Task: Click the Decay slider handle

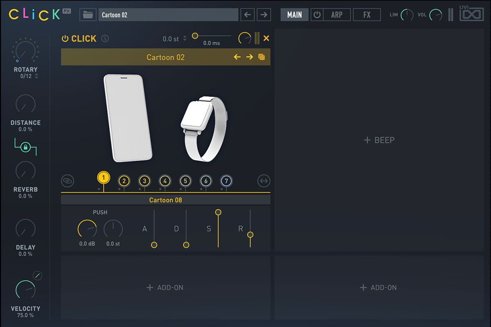Action: coord(186,245)
